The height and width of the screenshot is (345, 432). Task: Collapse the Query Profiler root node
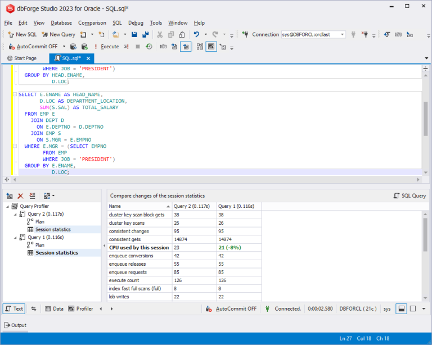coord(8,206)
